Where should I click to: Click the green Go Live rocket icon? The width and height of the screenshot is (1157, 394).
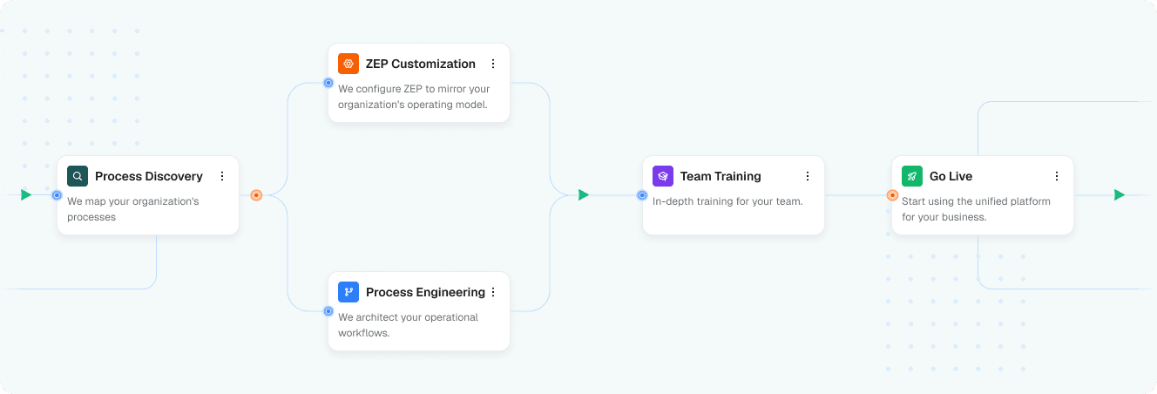pyautogui.click(x=912, y=176)
